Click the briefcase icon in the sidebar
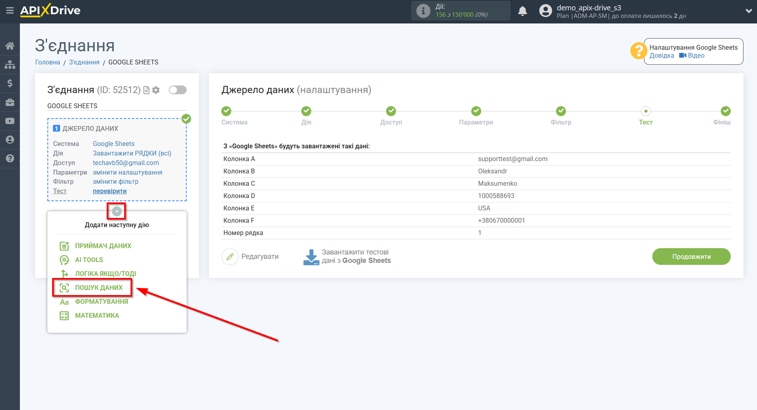The image size is (757, 410). [10, 102]
